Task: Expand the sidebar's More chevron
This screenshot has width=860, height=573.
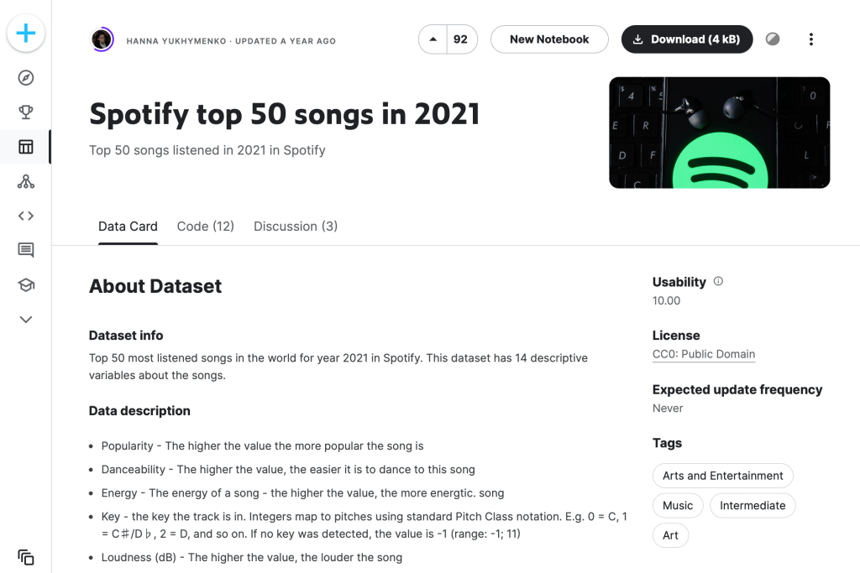Action: click(26, 320)
